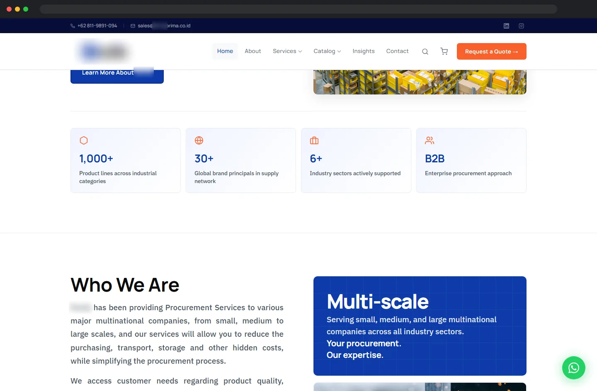Go to the Home nav item

pos(225,51)
